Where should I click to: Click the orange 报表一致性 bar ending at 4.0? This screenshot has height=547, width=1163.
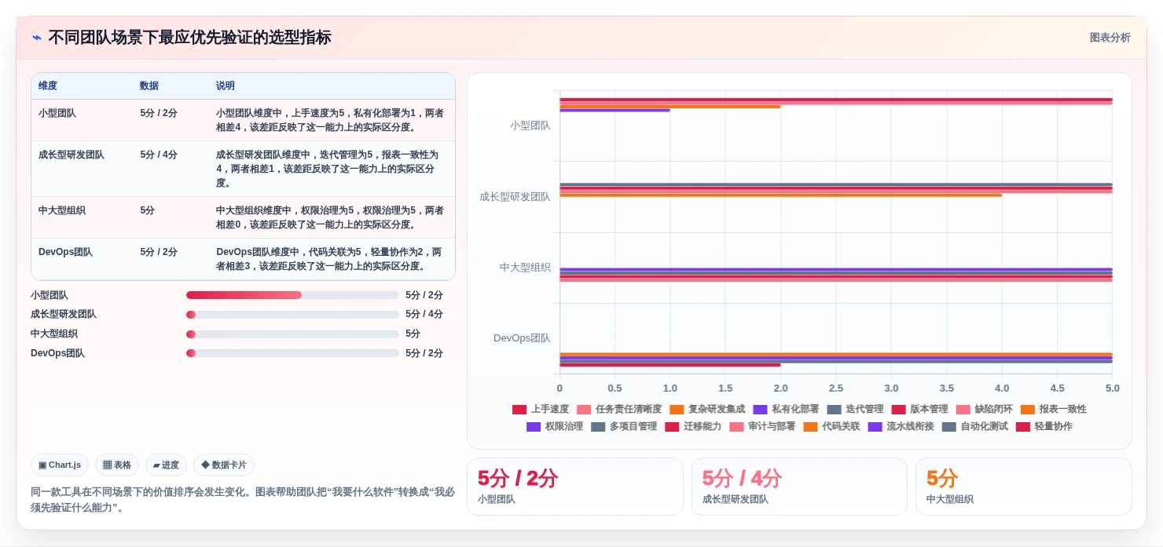pos(780,195)
